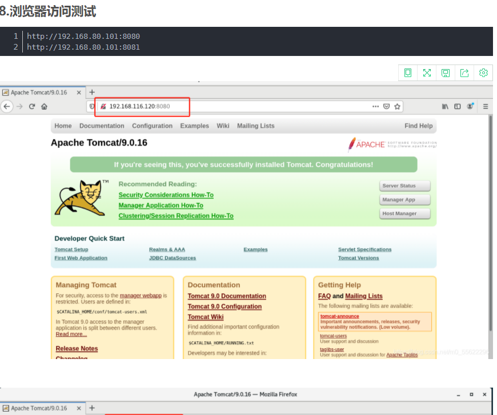Viewport: 497px width, 415px height.
Task: Open Tomcat 9.0 Documentation link
Action: click(x=227, y=296)
